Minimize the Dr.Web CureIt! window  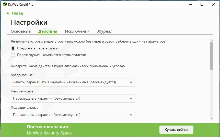(x=190, y=4)
